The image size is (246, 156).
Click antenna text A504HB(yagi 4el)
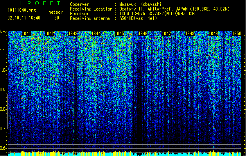(138, 18)
